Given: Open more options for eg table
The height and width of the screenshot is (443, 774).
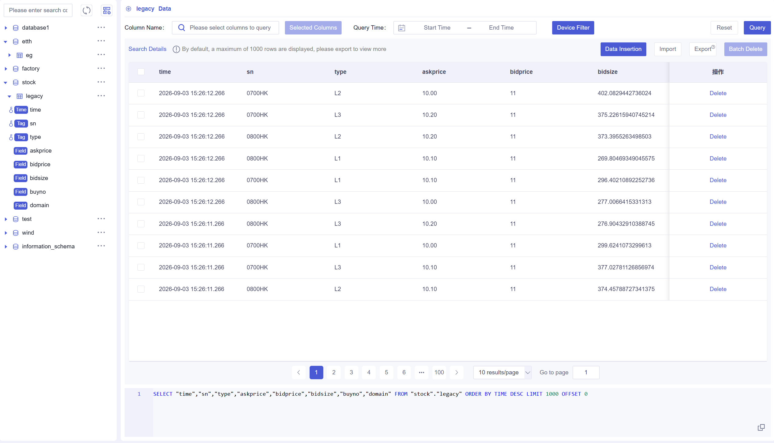Looking at the screenshot, I should tap(101, 55).
